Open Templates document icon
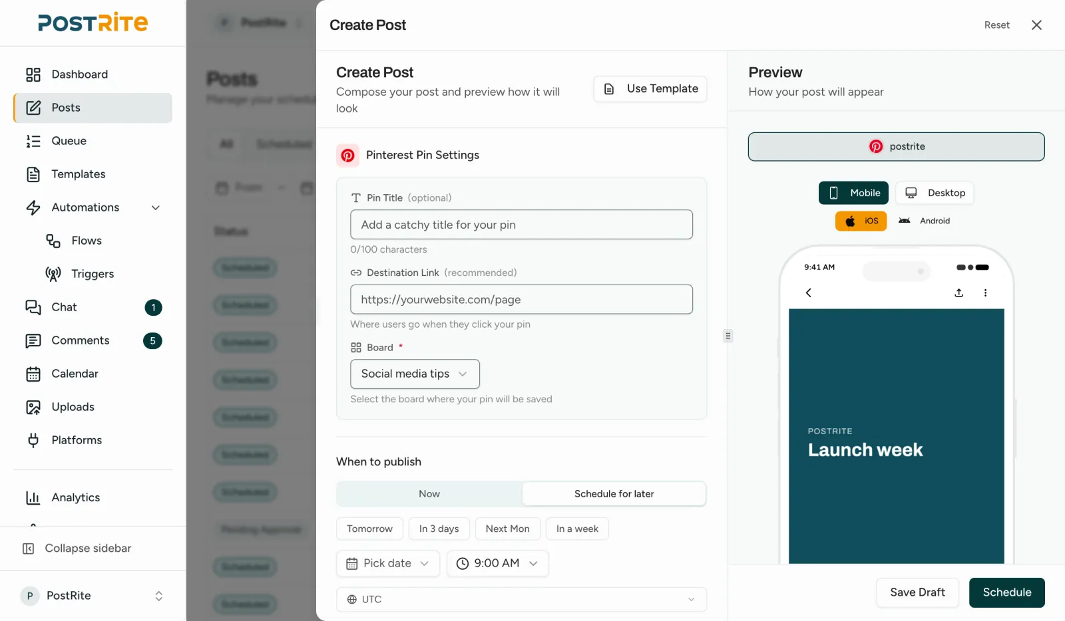The image size is (1065, 621). pyautogui.click(x=33, y=174)
